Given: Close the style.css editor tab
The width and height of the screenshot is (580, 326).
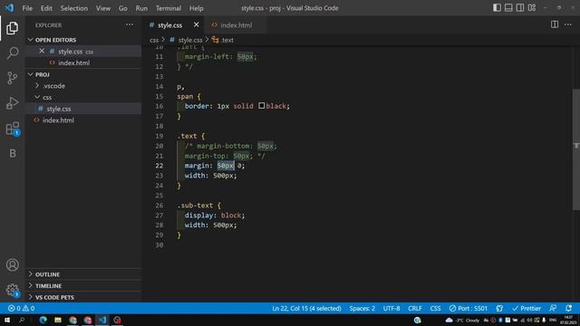Looking at the screenshot, I should (x=196, y=24).
